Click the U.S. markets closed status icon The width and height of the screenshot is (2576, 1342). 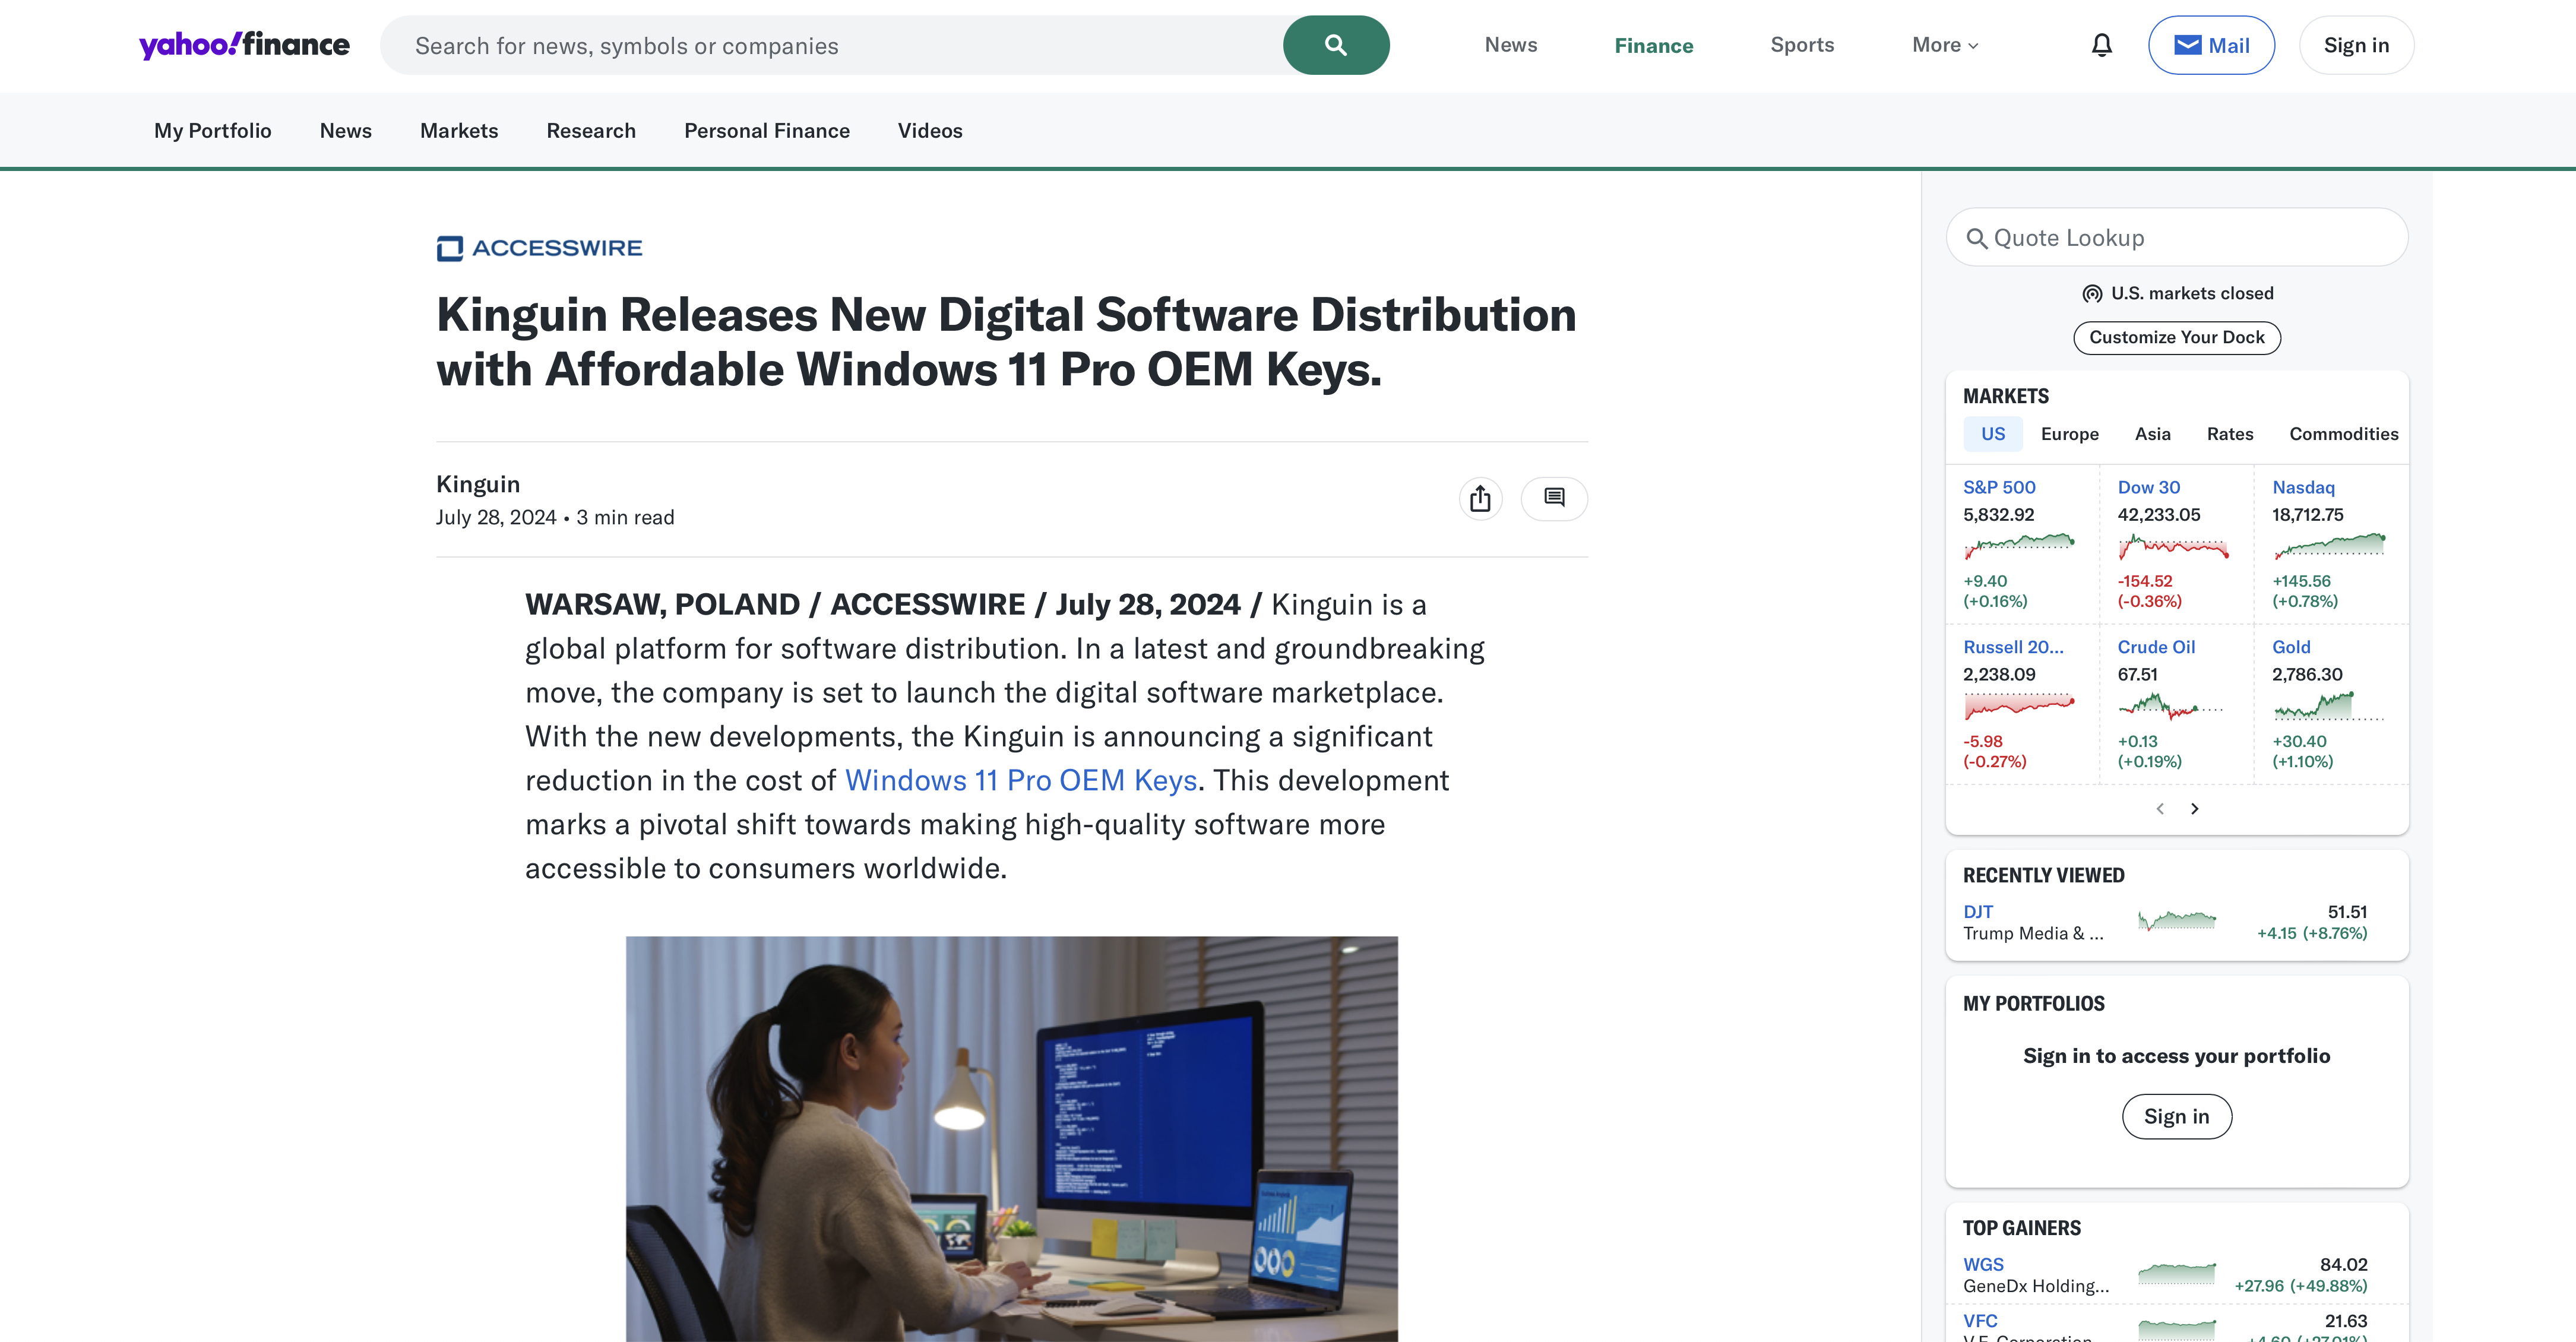2092,293
